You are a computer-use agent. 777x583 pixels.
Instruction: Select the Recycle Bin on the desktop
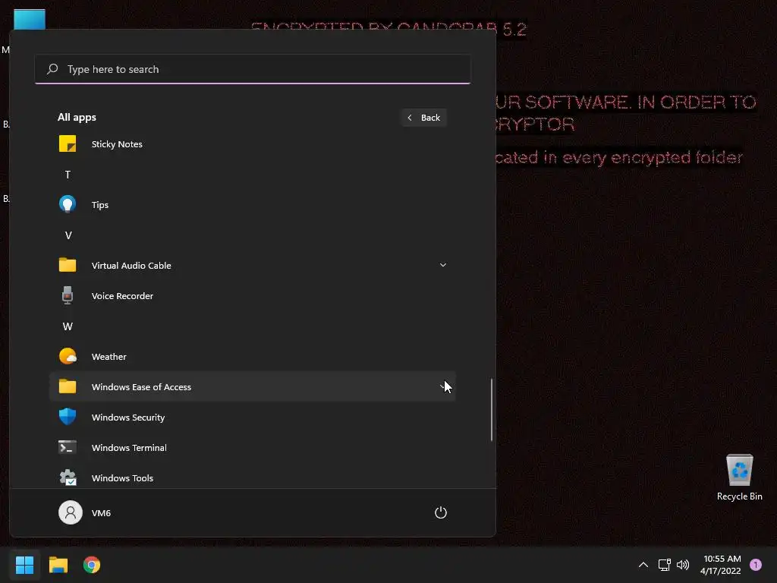click(x=739, y=477)
